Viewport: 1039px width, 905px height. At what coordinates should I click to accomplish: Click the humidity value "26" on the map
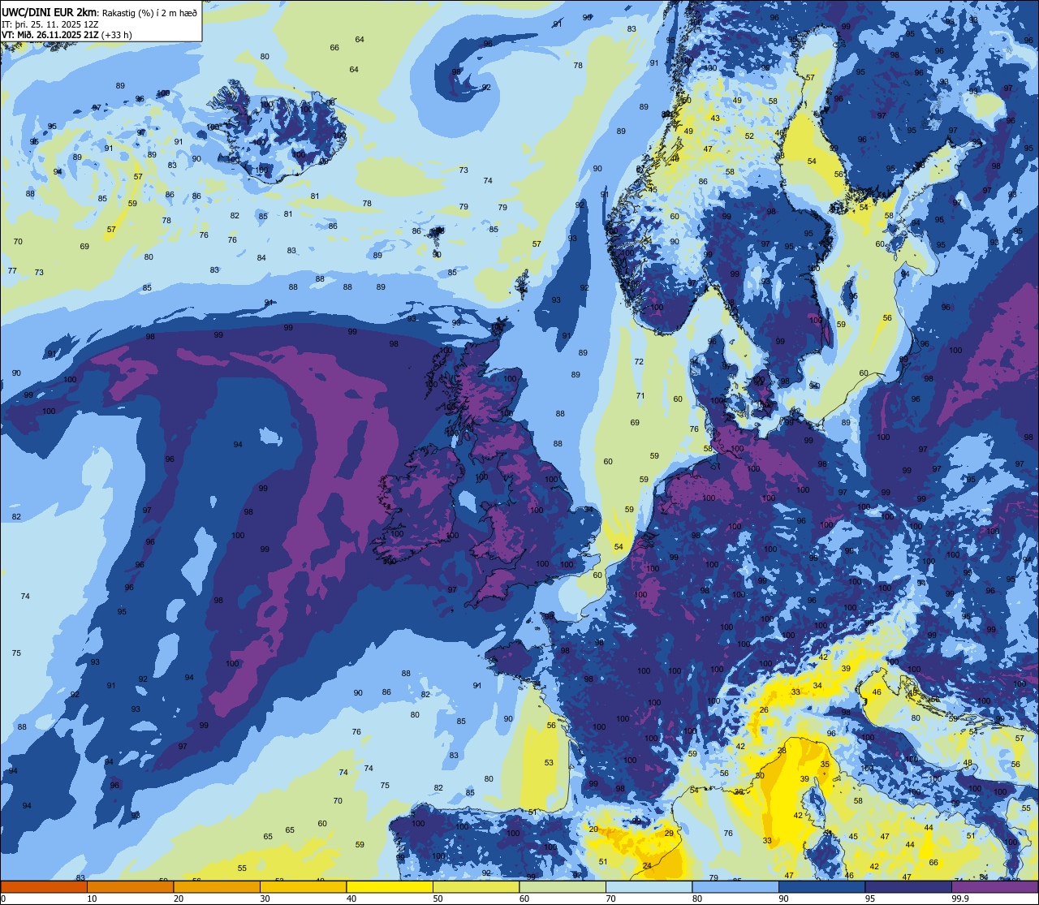pyautogui.click(x=764, y=710)
